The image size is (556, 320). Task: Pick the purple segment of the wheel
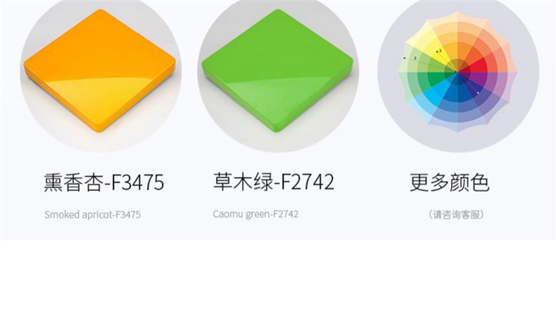pos(477,78)
